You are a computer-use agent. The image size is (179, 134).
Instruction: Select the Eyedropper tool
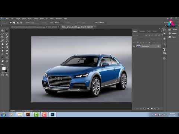[x=7, y=37]
